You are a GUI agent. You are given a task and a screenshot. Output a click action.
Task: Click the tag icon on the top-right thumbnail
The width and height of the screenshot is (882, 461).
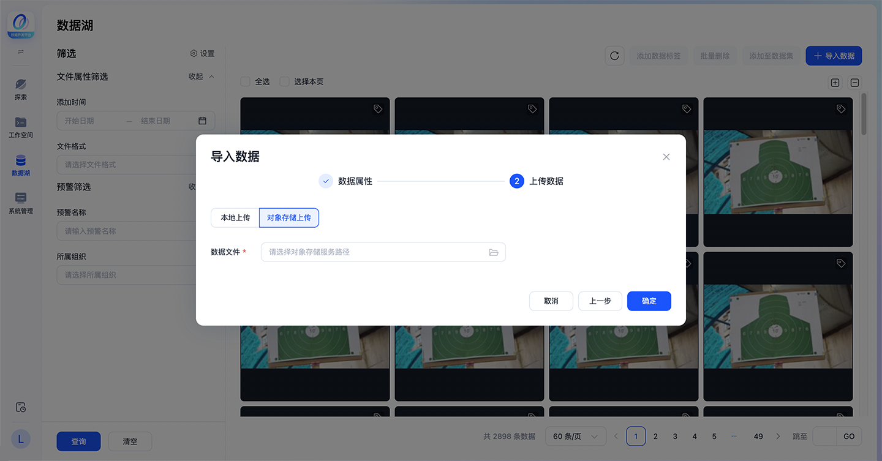coord(841,109)
